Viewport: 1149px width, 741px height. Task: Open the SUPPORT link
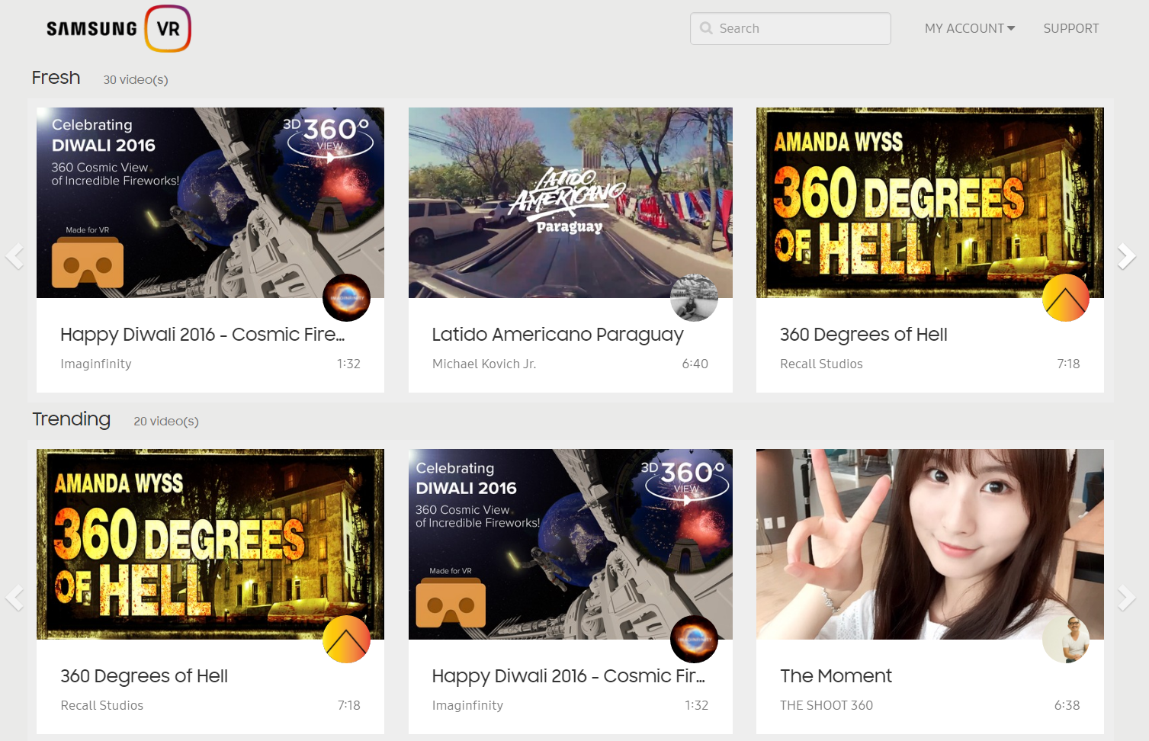tap(1070, 28)
